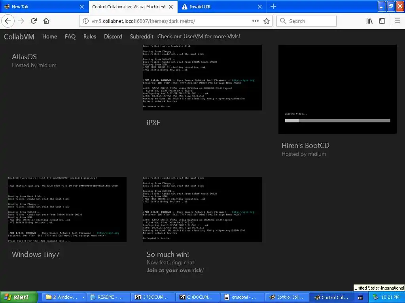Screen dimensions: 405x303
Task: Show site information icon in address bar
Action: 85,21
